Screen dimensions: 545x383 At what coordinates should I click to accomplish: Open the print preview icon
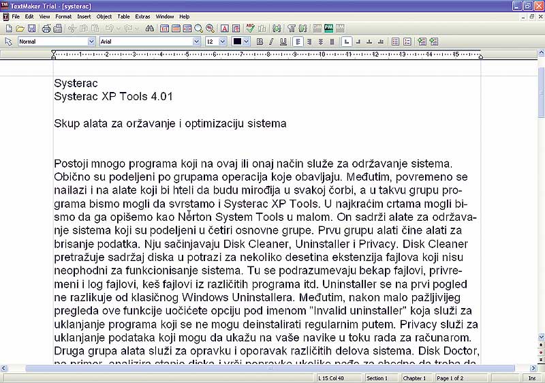point(58,29)
